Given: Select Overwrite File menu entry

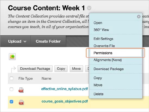Looking at the screenshot, I should [x=104, y=46].
